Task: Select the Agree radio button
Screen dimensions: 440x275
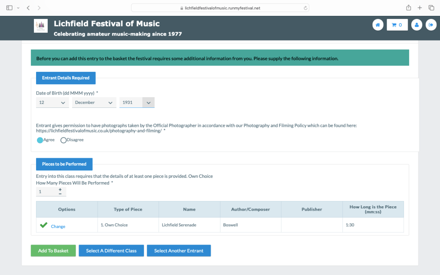Action: pos(40,140)
